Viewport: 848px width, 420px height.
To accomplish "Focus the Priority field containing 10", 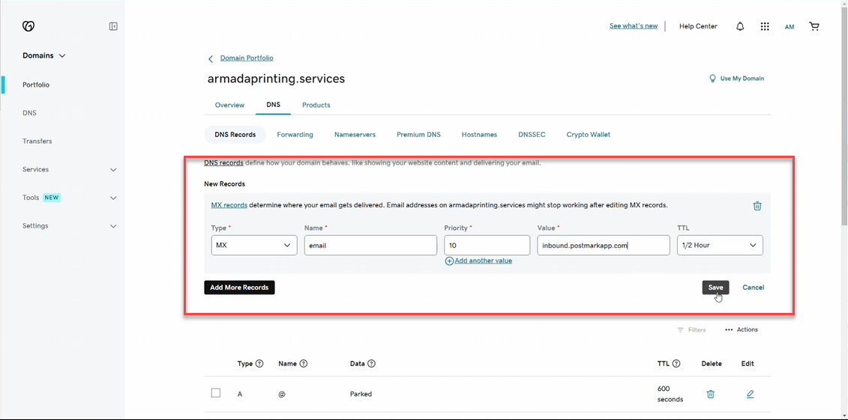I will [x=487, y=245].
